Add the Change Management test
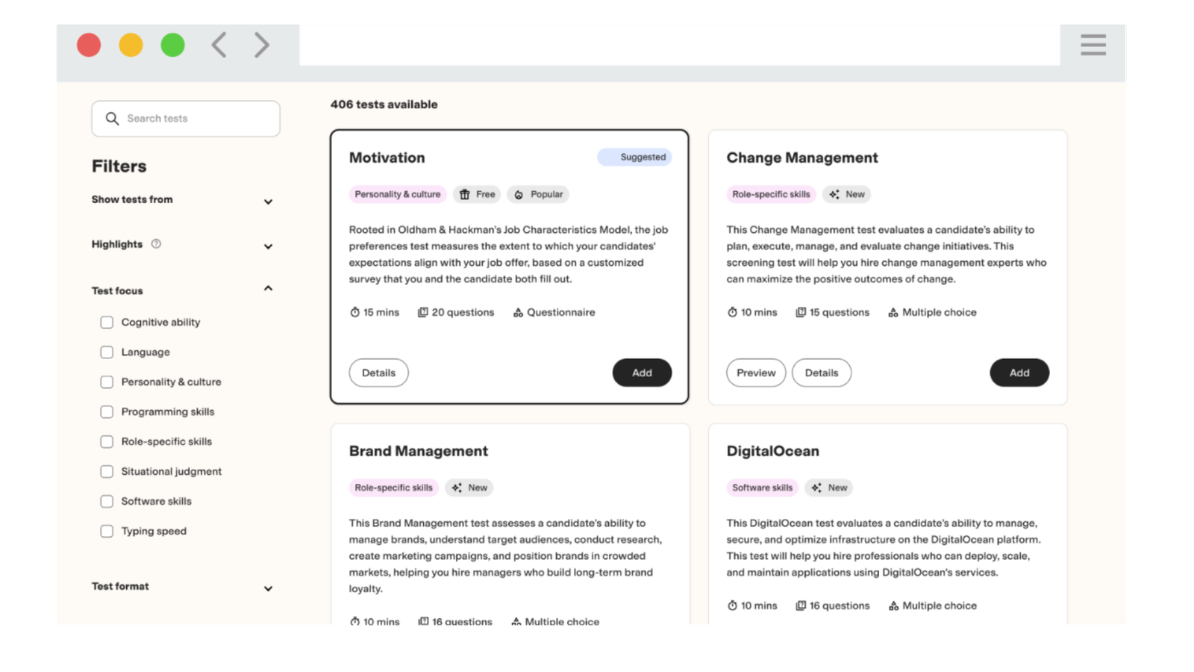Image resolution: width=1194 pixels, height=672 pixels. (1019, 373)
